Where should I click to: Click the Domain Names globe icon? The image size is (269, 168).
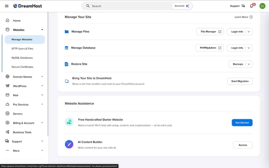coord(7,77)
